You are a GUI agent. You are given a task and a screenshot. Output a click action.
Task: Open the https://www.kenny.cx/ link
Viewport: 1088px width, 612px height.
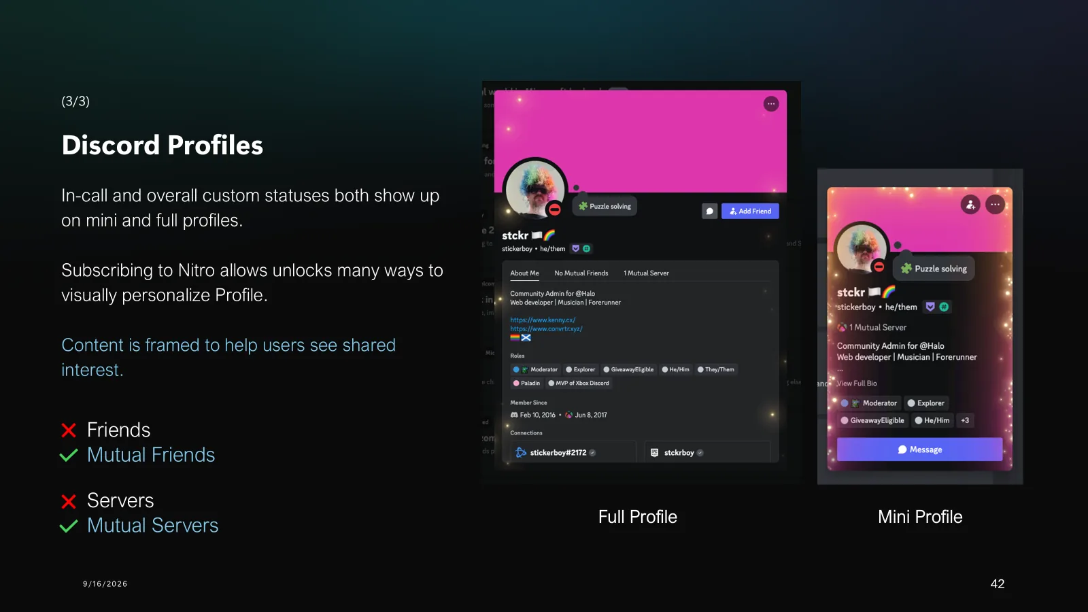pyautogui.click(x=543, y=320)
